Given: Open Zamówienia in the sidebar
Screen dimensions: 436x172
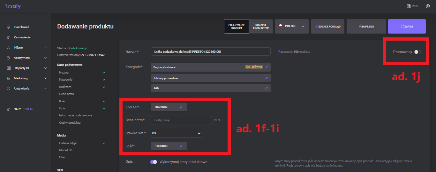Looking at the screenshot, I should [22, 37].
